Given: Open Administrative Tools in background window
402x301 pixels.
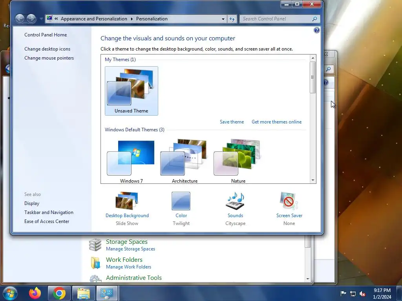Looking at the screenshot, I should [133, 278].
